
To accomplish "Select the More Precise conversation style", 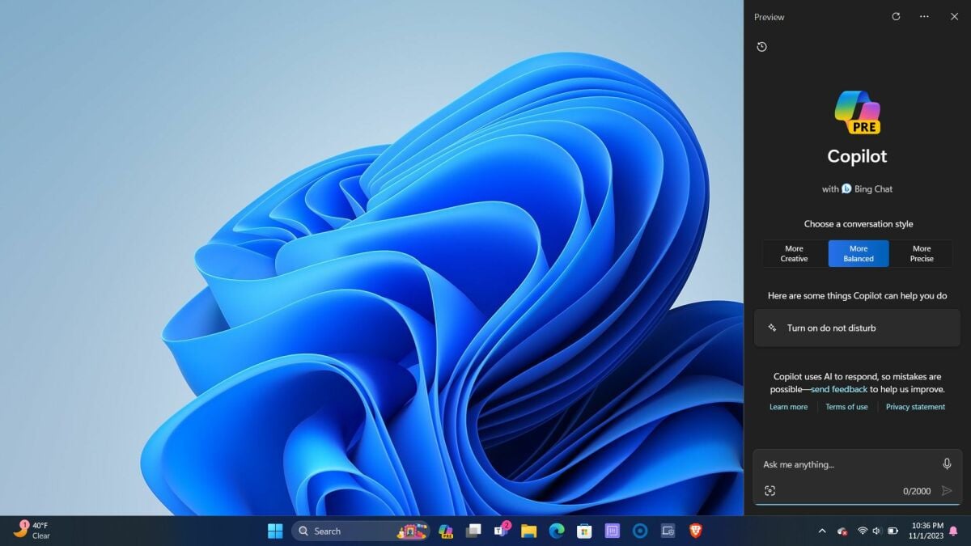I will pos(922,253).
